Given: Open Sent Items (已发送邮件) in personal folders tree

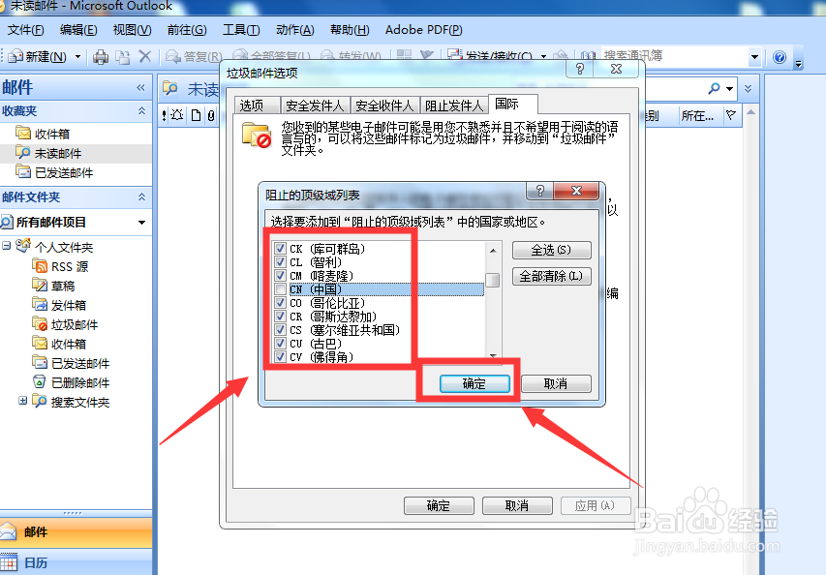Looking at the screenshot, I should (x=71, y=363).
